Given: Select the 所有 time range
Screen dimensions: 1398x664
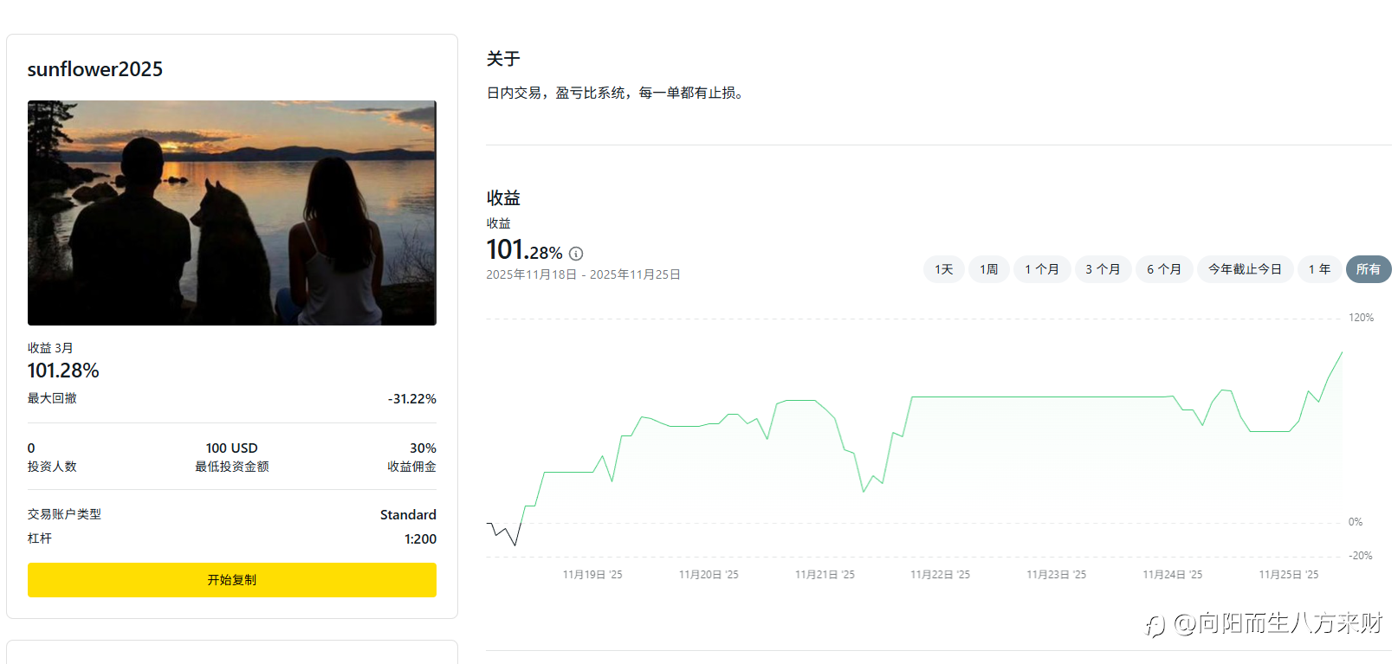Looking at the screenshot, I should (x=1368, y=269).
